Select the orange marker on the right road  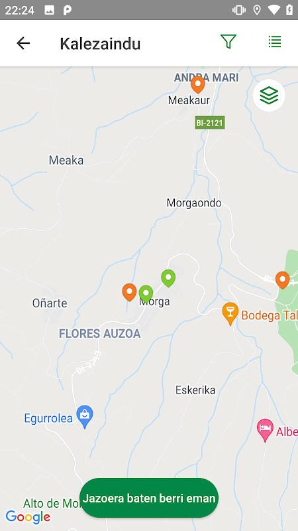(283, 280)
